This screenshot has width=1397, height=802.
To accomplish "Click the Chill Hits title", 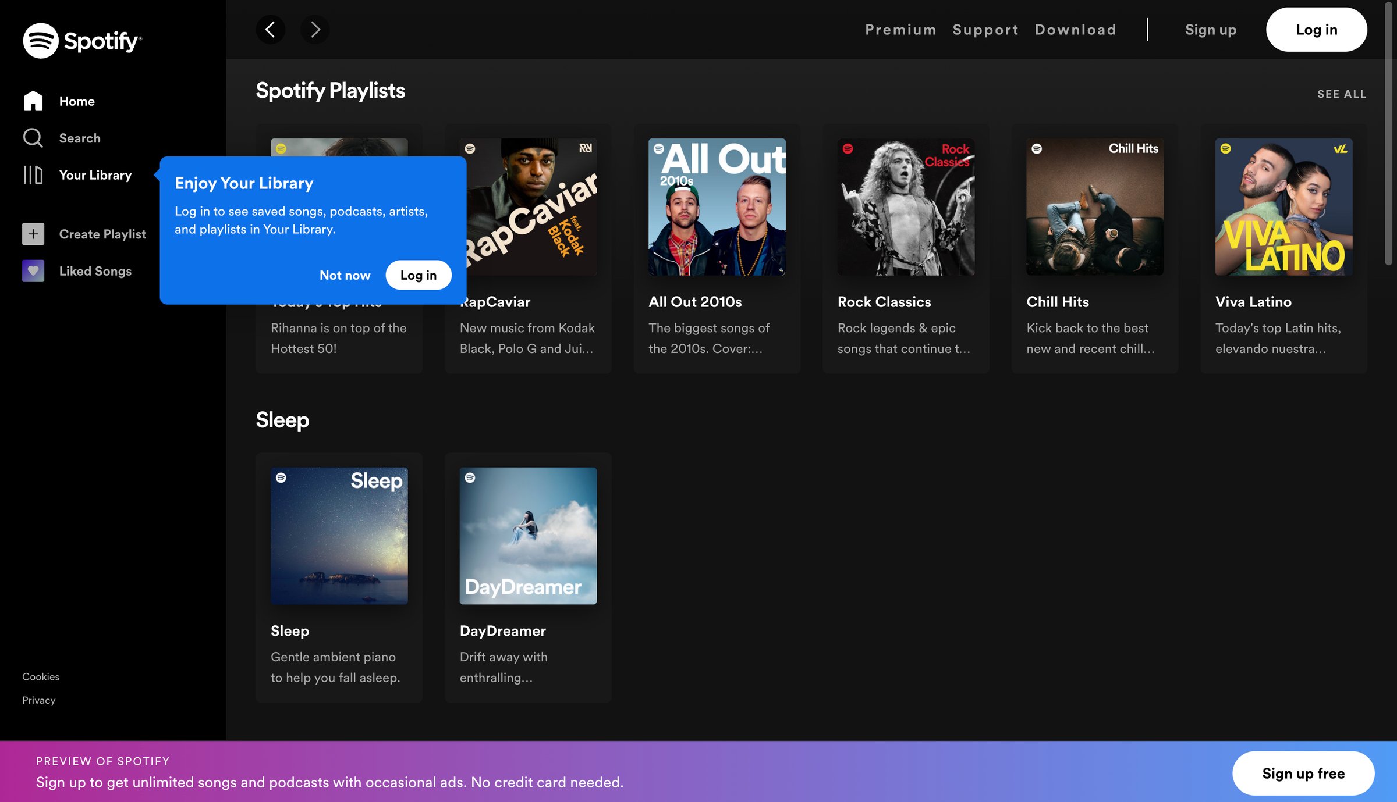I will (1058, 302).
